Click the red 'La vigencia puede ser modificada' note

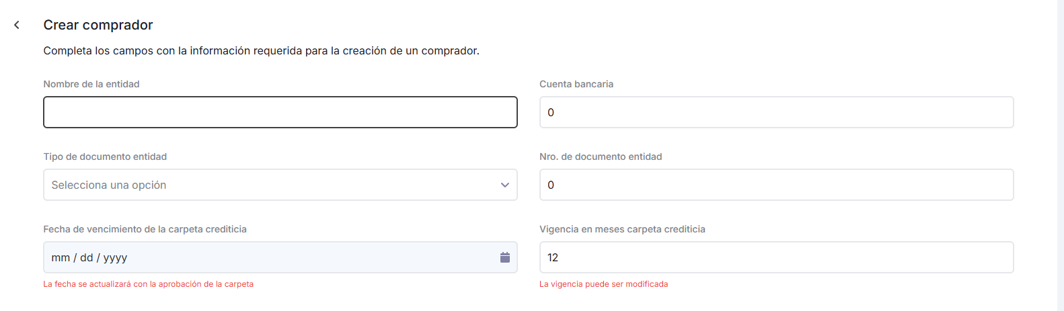point(603,284)
